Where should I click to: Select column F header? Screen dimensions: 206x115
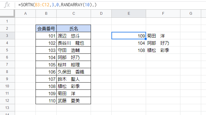coord(163,14)
